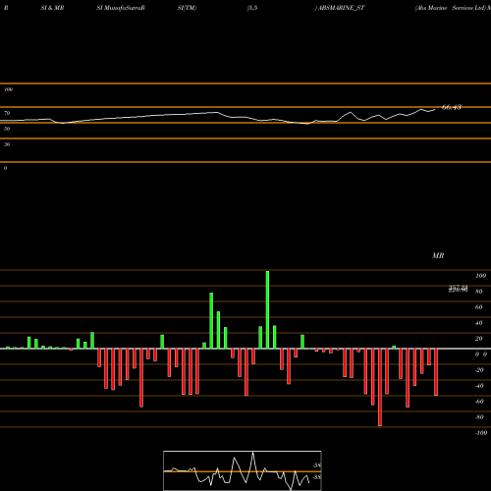Click the overlapping price value near 80 level
The height and width of the screenshot is (491, 491).
458,289
